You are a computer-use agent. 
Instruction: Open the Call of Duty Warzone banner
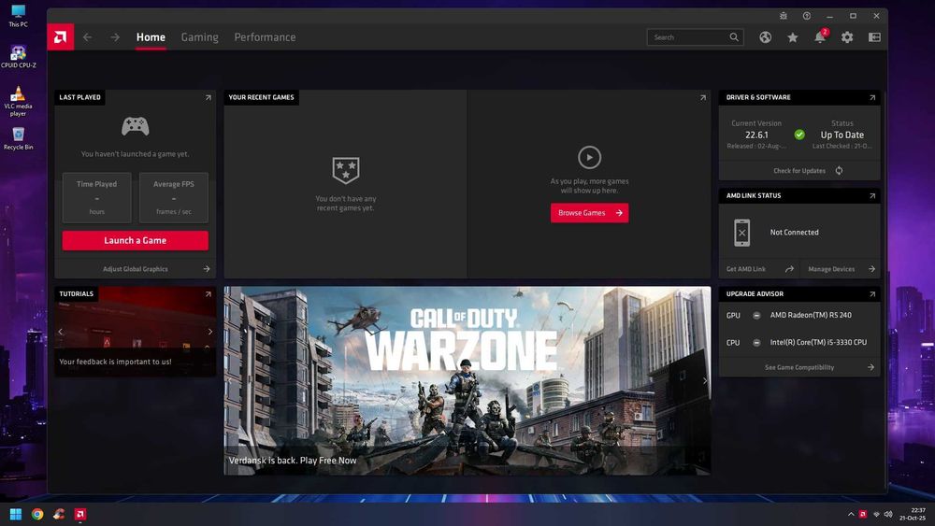pyautogui.click(x=467, y=380)
